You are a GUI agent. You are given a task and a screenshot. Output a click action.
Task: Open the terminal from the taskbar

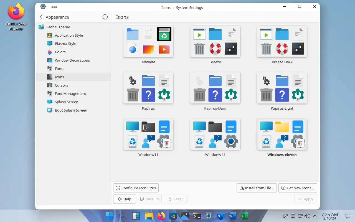(197, 216)
